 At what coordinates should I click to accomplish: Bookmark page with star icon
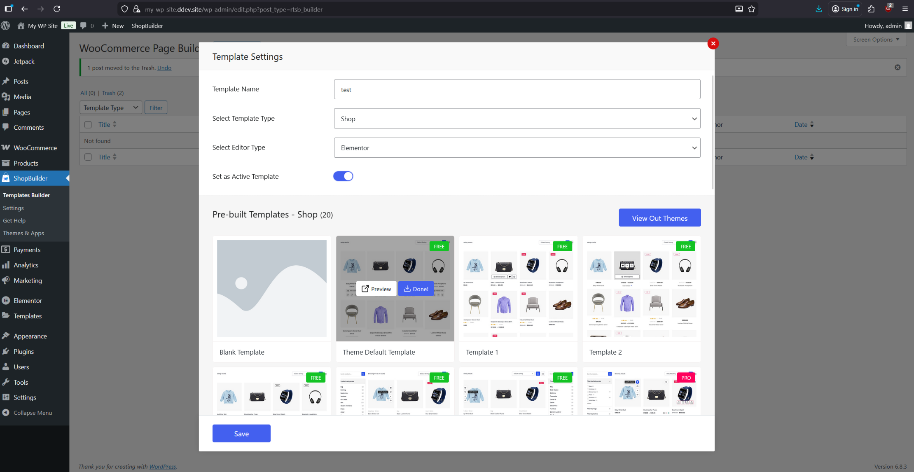pos(752,9)
